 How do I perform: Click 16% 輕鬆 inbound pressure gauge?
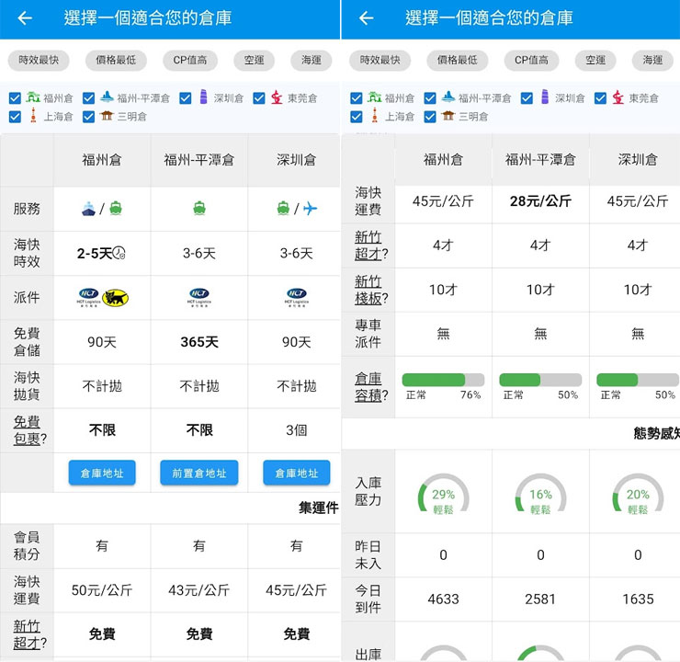[540, 495]
